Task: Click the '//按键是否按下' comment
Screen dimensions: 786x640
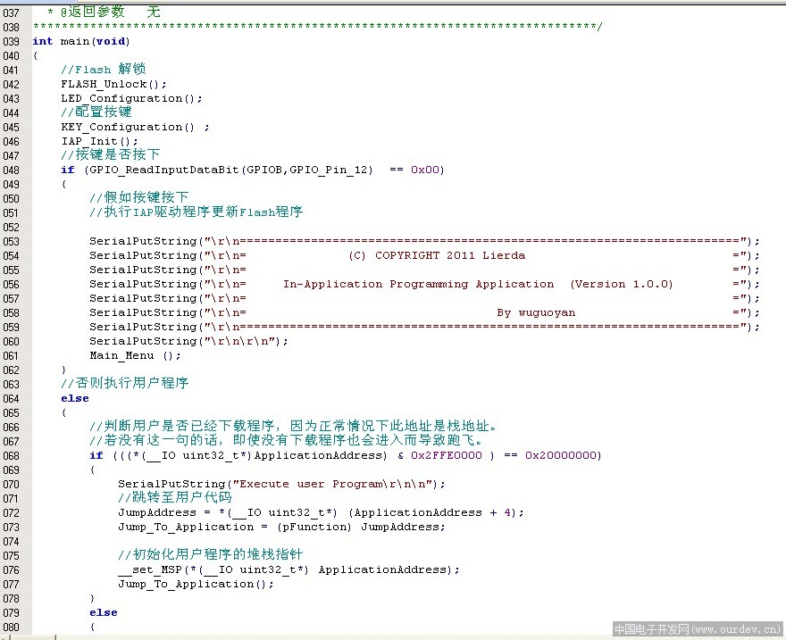Action: tap(110, 154)
